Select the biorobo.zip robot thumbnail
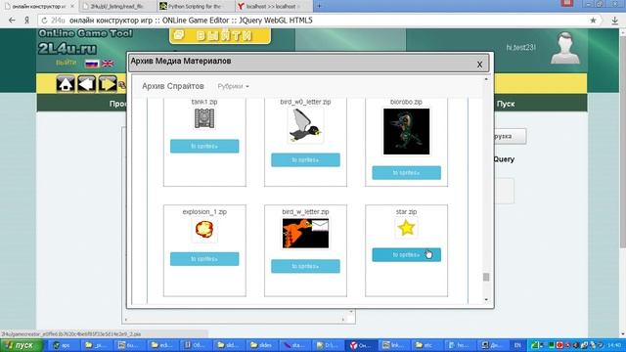Viewport: 626px width, 352px height. point(407,131)
